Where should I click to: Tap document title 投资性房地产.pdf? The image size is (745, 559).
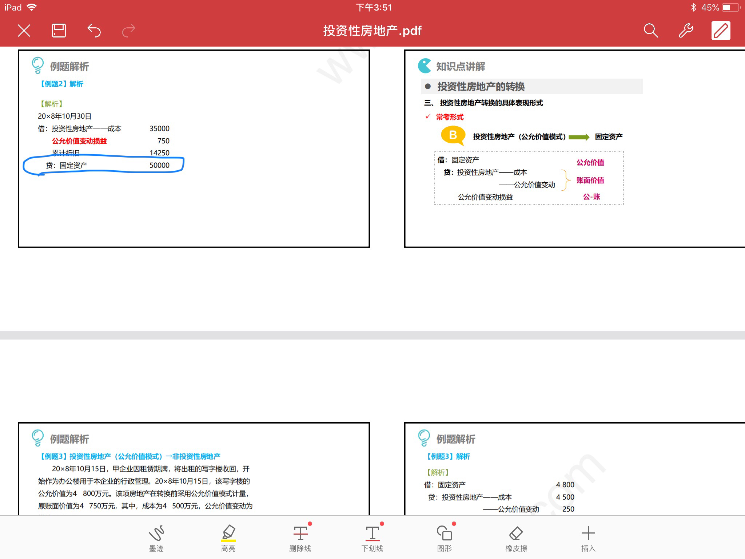(372, 31)
